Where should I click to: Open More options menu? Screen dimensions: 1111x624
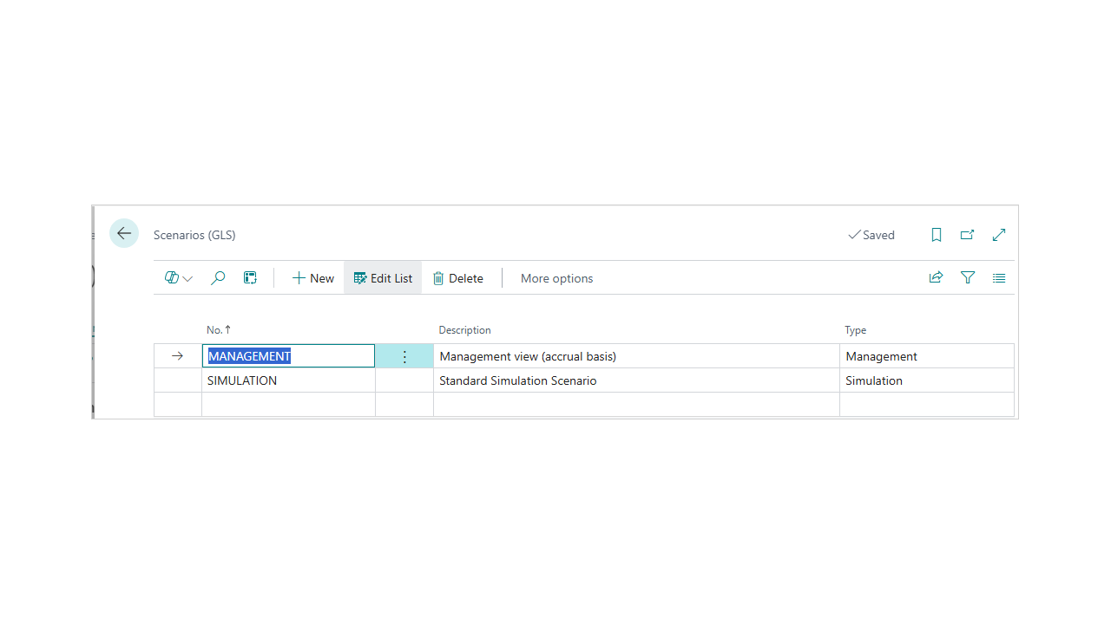556,278
